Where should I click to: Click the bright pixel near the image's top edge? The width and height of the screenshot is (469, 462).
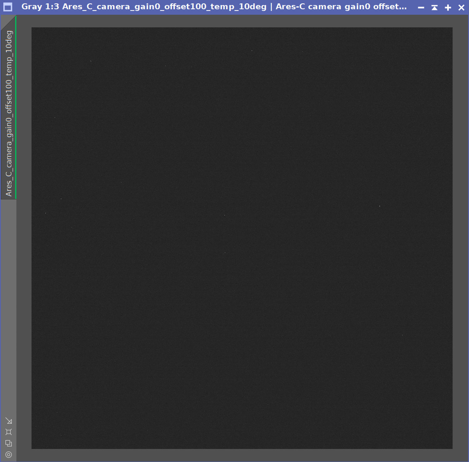252,51
